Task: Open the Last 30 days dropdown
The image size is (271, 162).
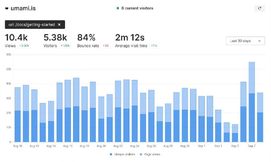Action: [x=245, y=41]
